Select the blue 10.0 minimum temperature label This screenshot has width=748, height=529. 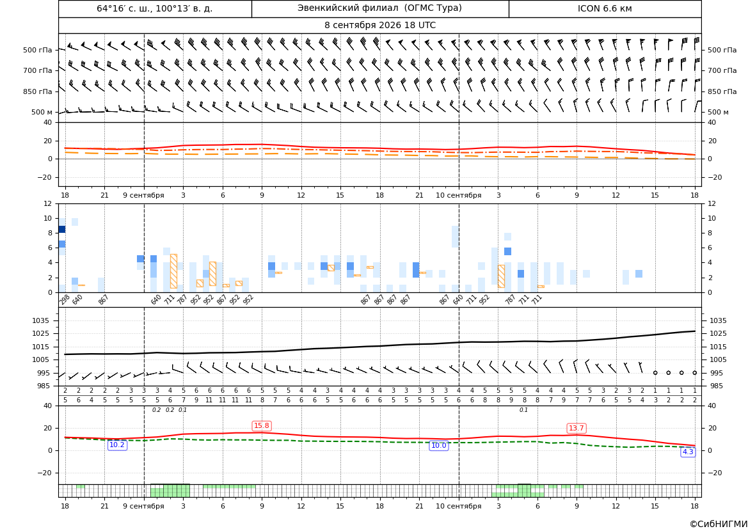click(438, 445)
